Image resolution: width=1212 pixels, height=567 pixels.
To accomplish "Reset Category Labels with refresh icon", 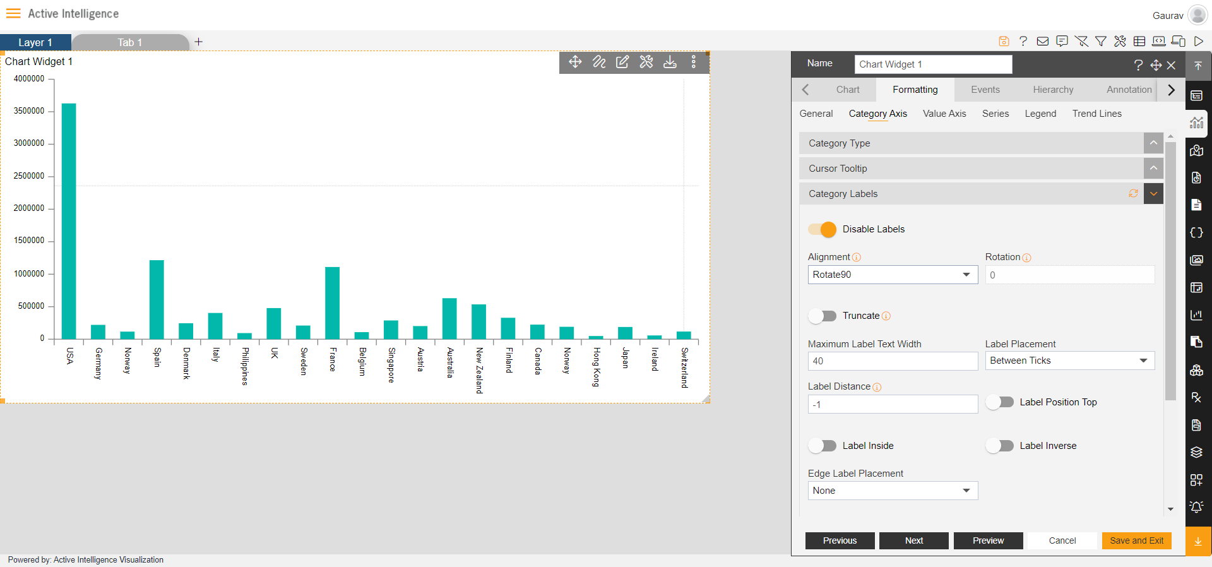I will click(1134, 193).
